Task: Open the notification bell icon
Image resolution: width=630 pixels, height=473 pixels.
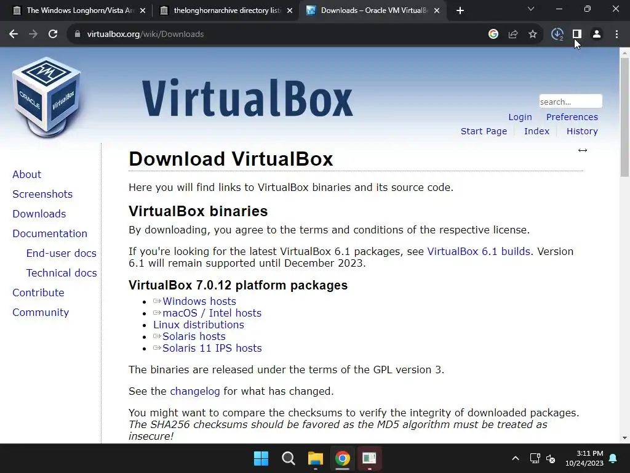Action: coord(613,458)
